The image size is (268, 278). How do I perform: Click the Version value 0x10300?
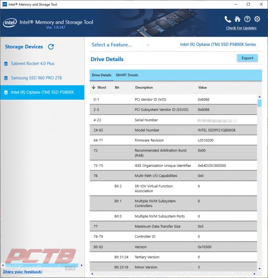[x=205, y=247]
